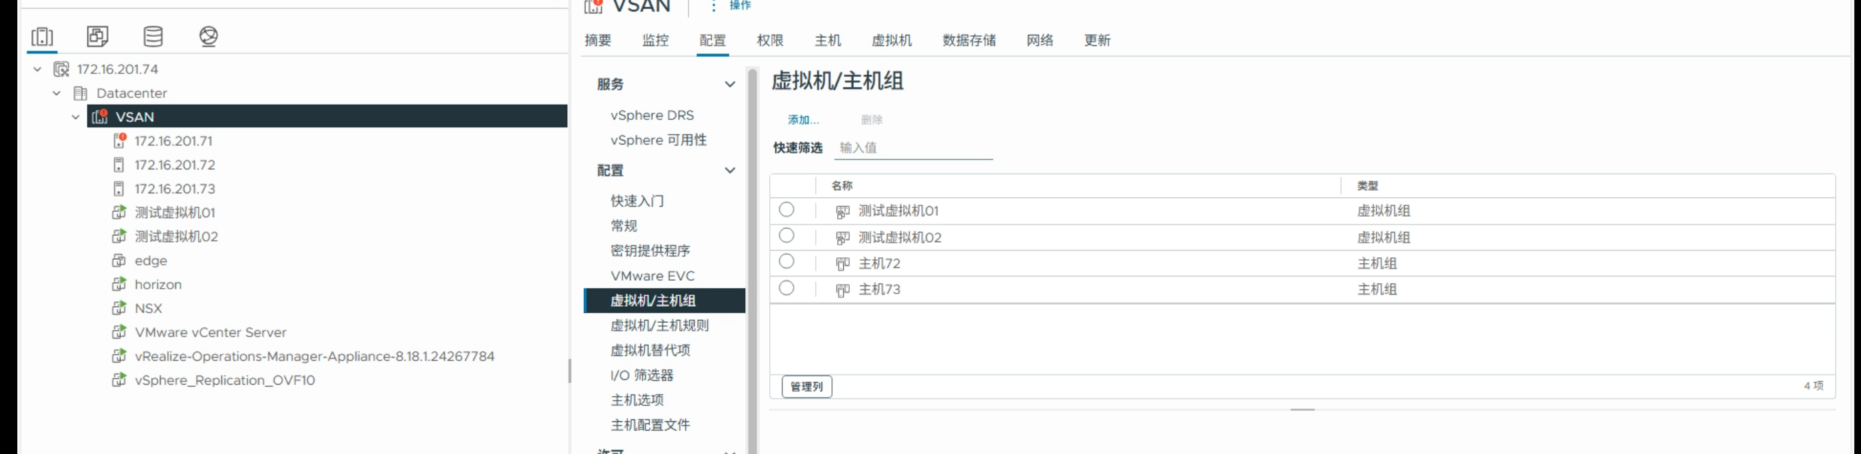The width and height of the screenshot is (1861, 454).
Task: Select radio button for 主机73 group
Action: pos(787,288)
